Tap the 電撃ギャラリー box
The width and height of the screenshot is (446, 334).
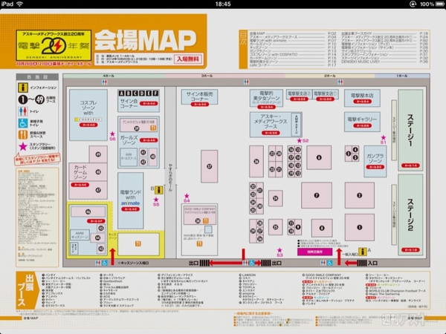click(x=362, y=122)
